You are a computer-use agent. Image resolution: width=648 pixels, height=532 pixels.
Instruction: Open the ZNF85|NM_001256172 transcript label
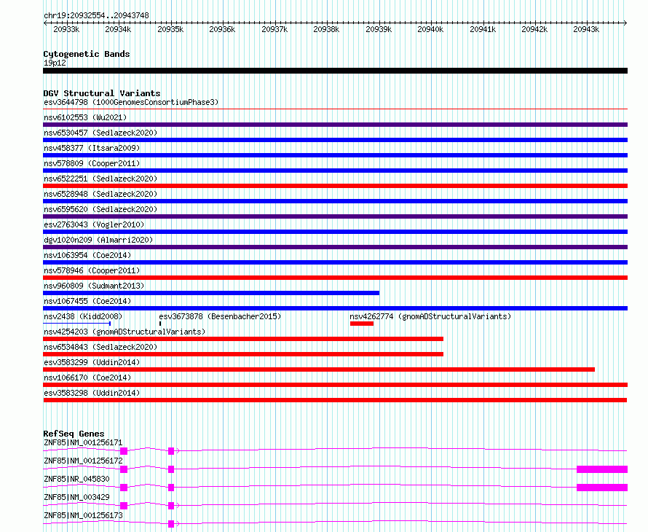coord(83,461)
